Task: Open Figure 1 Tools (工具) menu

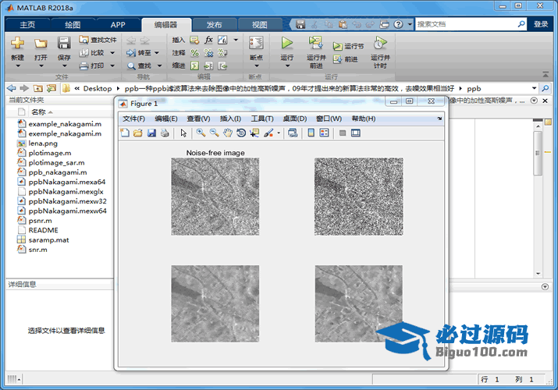Action: click(262, 119)
